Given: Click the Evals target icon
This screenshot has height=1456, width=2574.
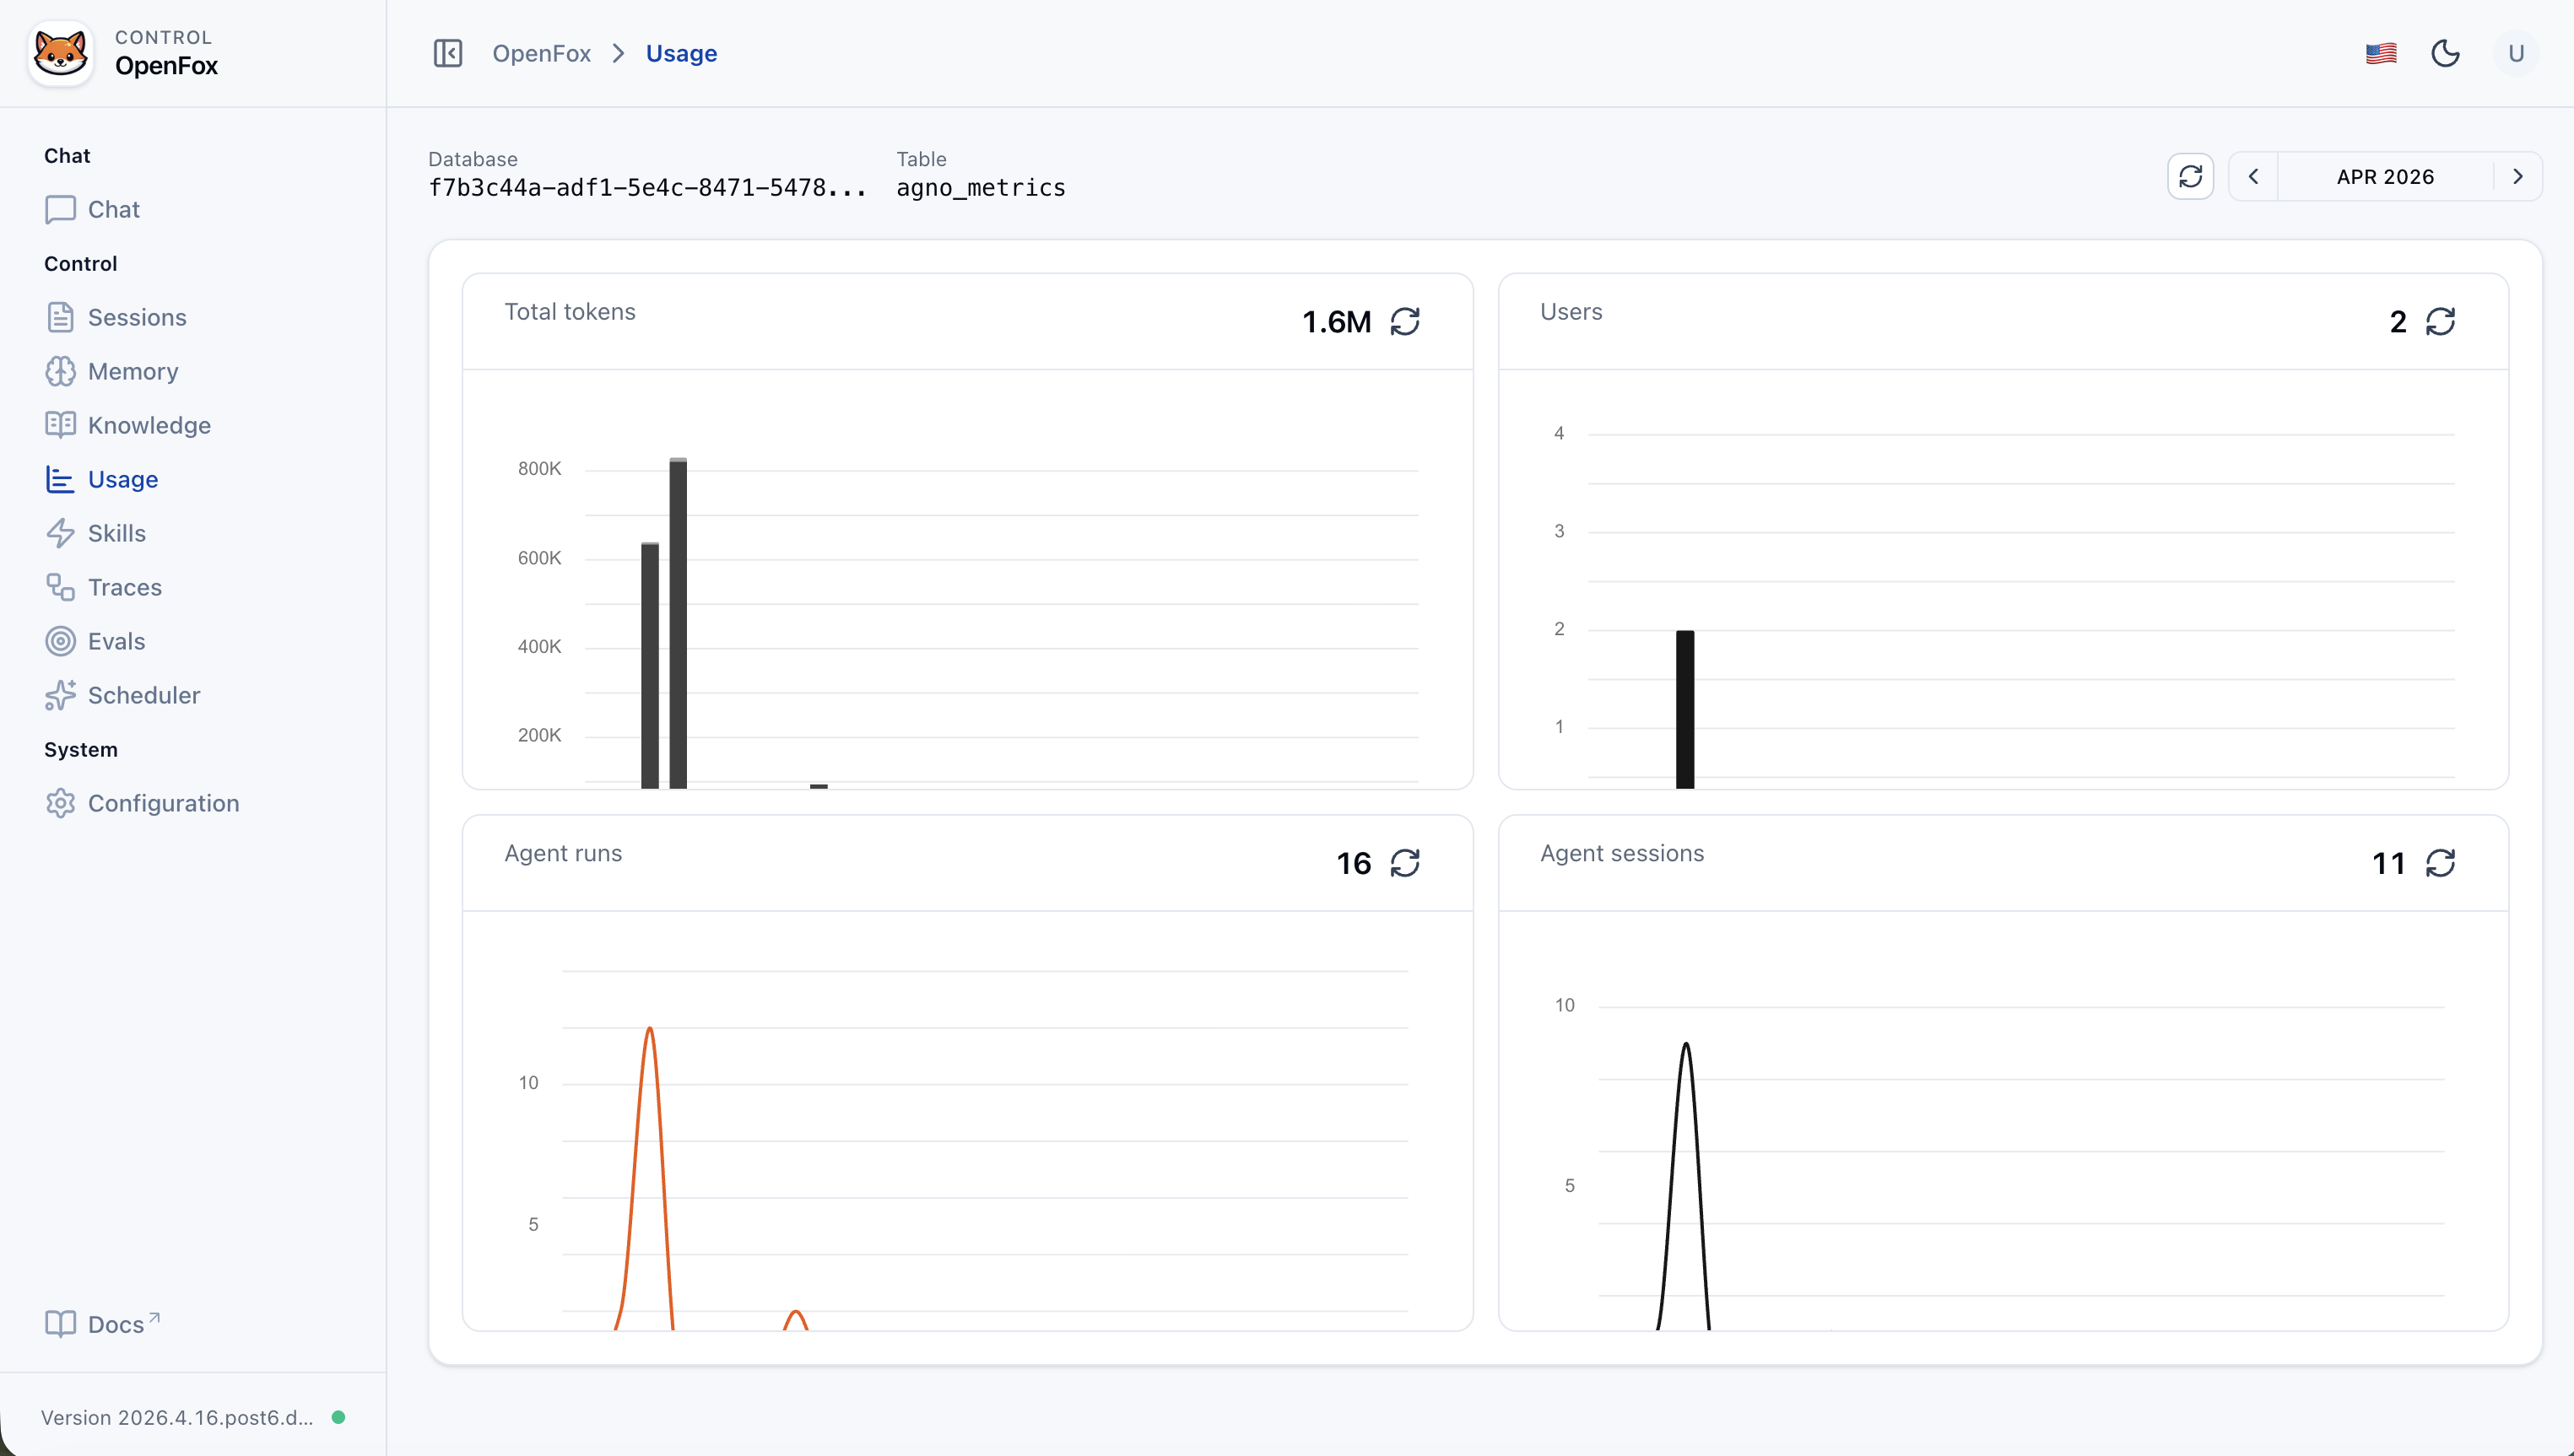Looking at the screenshot, I should (61, 641).
